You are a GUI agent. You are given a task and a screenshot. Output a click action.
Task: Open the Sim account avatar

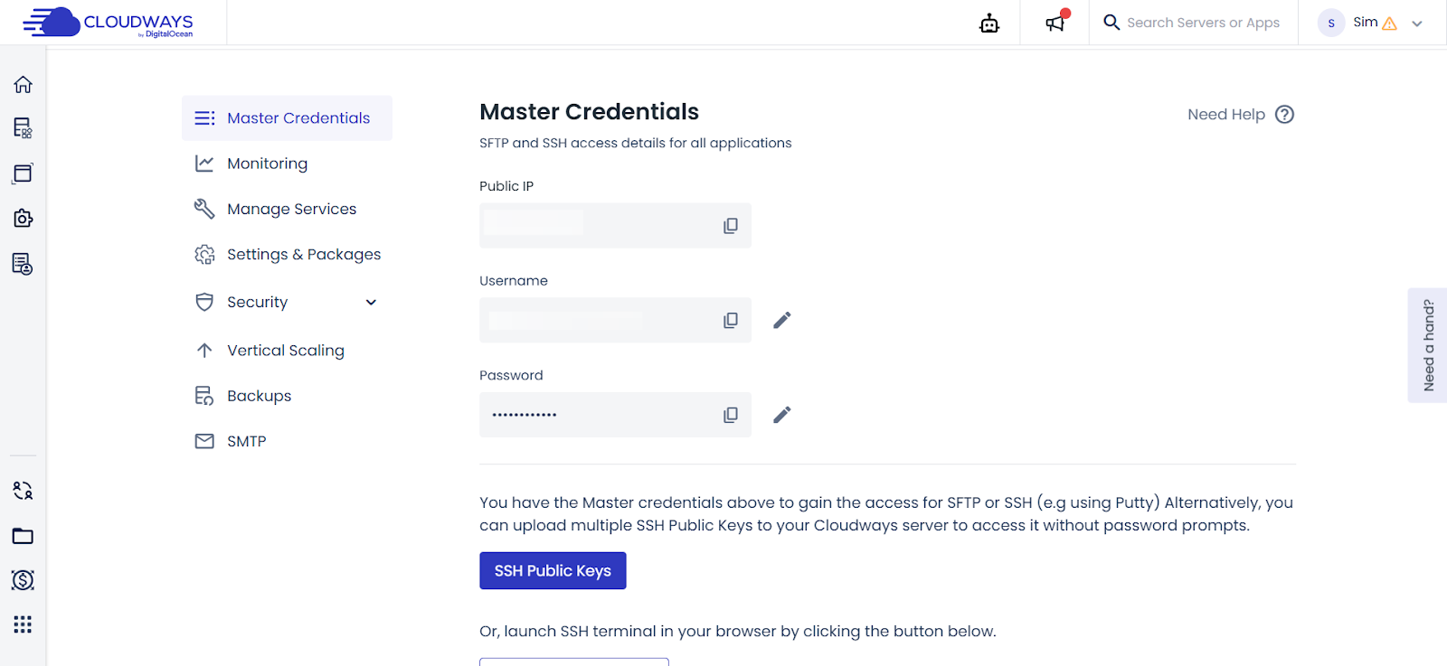[x=1331, y=23]
